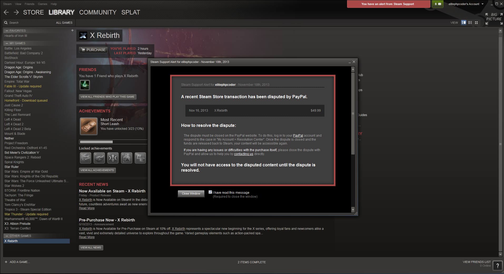
Task: View the fifth locked achievement icon
Action: pos(140,158)
